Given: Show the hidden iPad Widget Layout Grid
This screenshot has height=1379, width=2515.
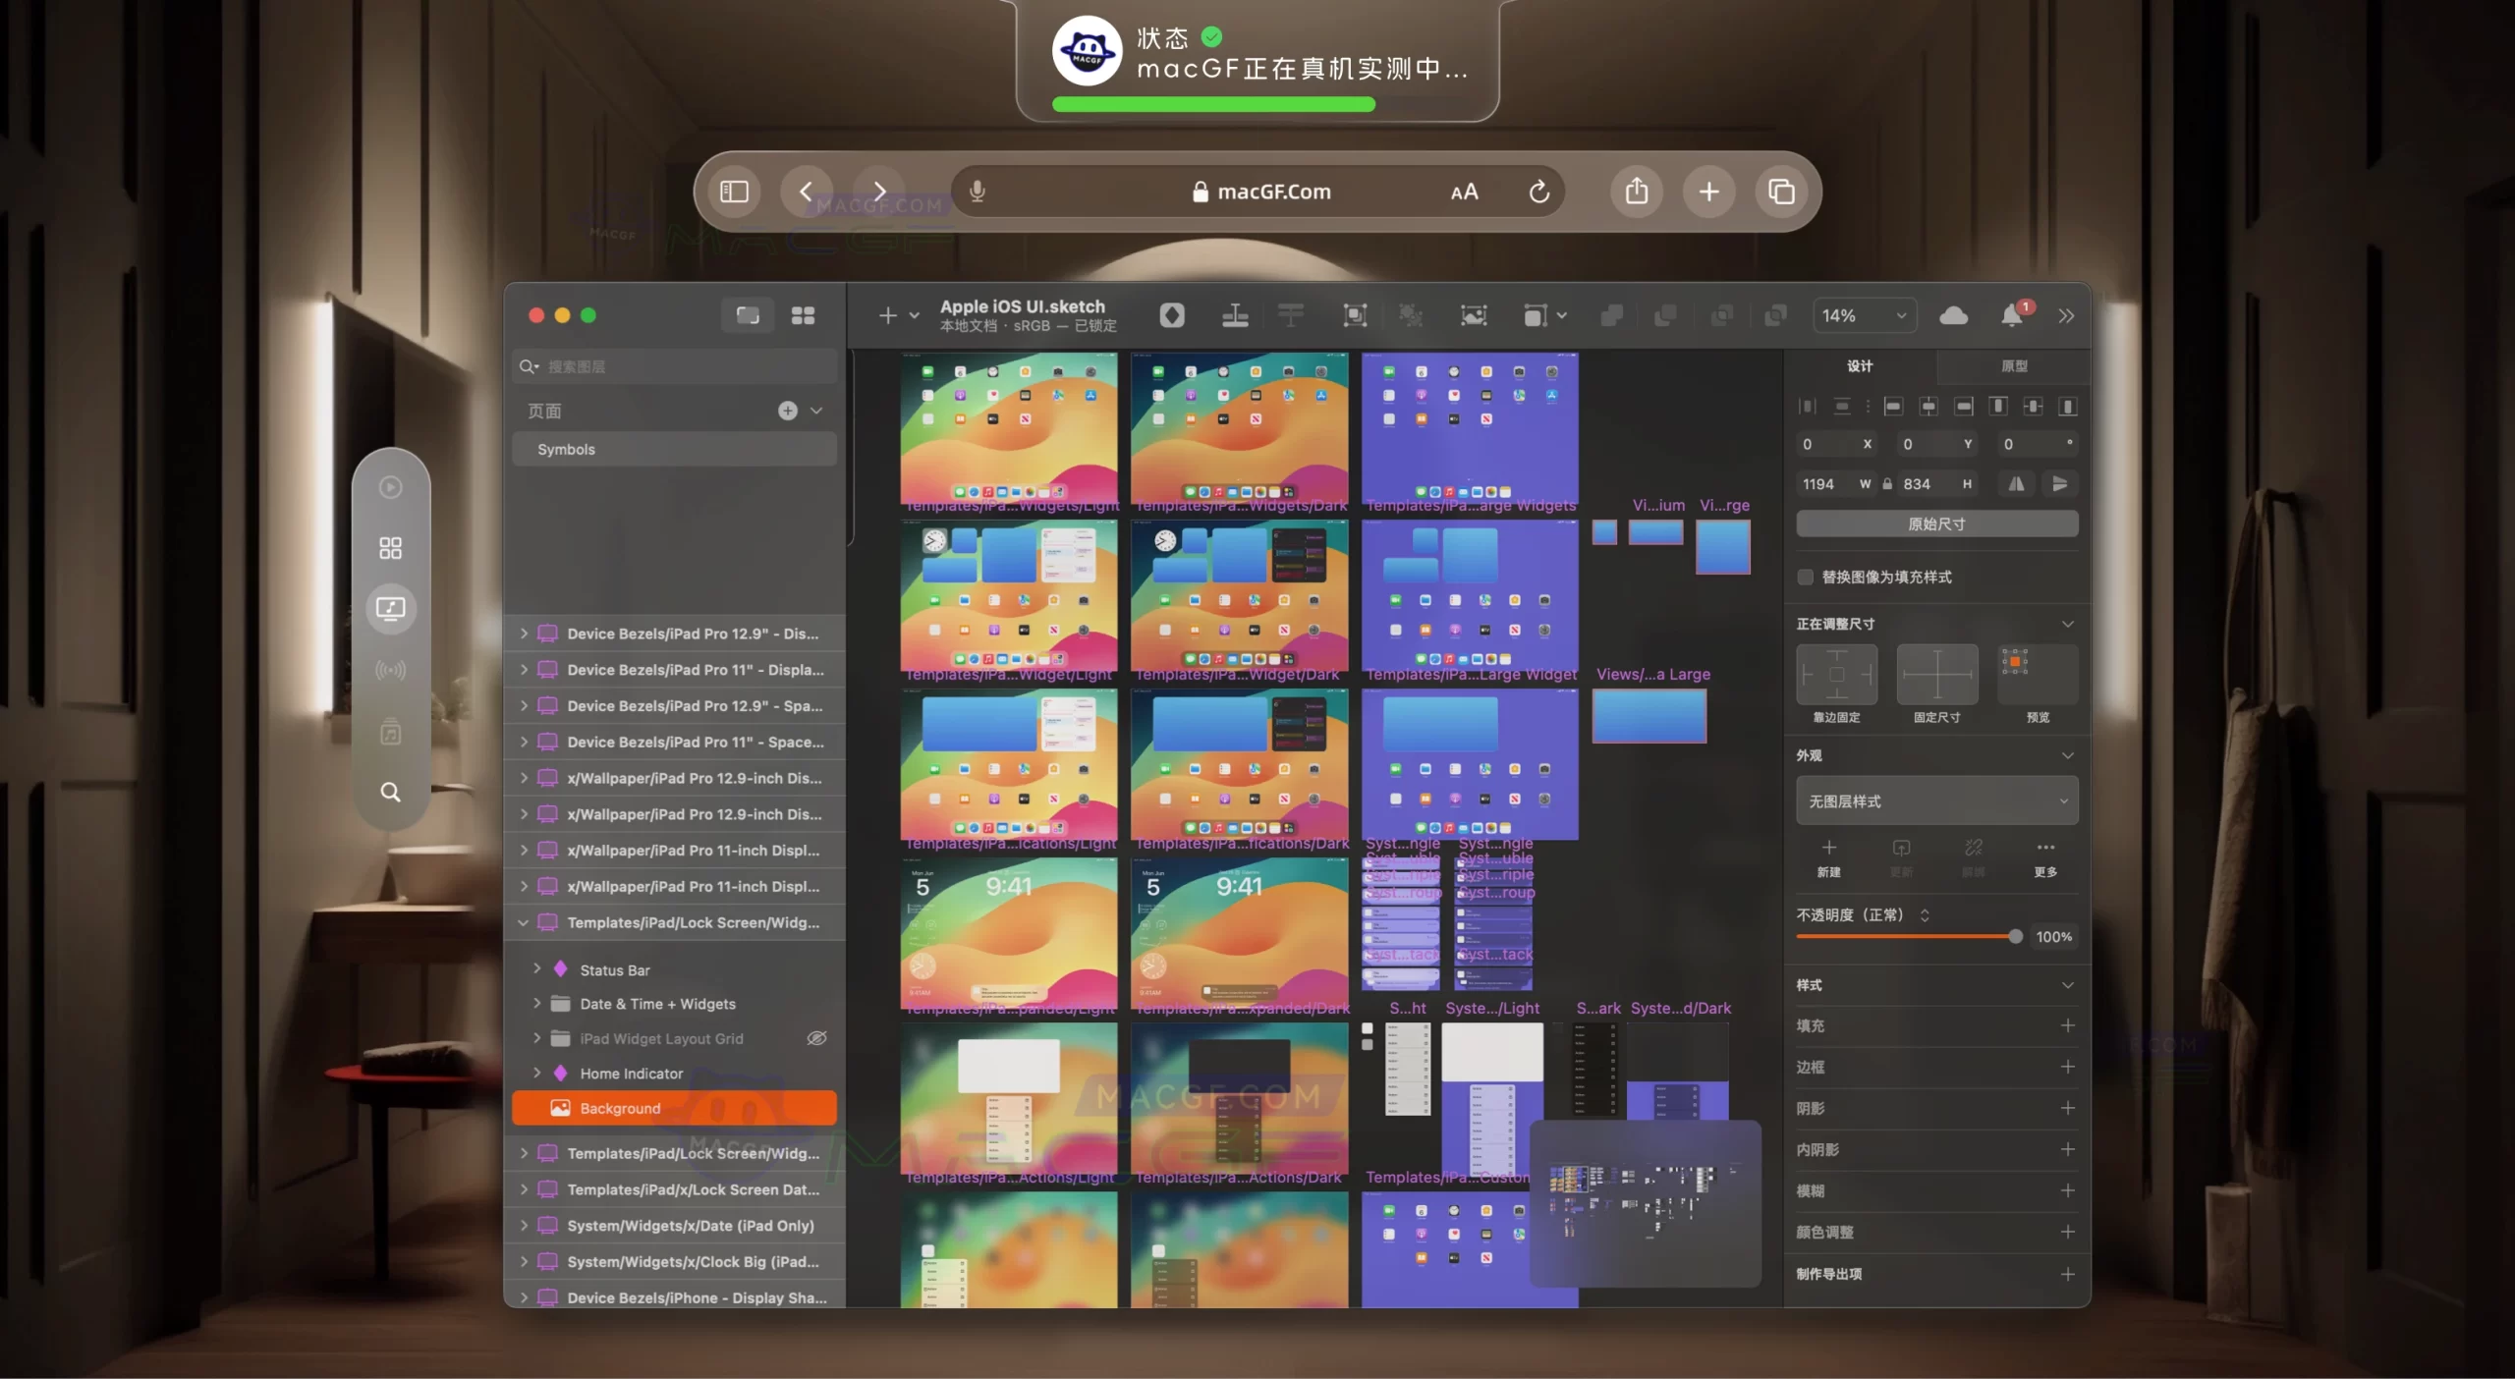Looking at the screenshot, I should [815, 1038].
